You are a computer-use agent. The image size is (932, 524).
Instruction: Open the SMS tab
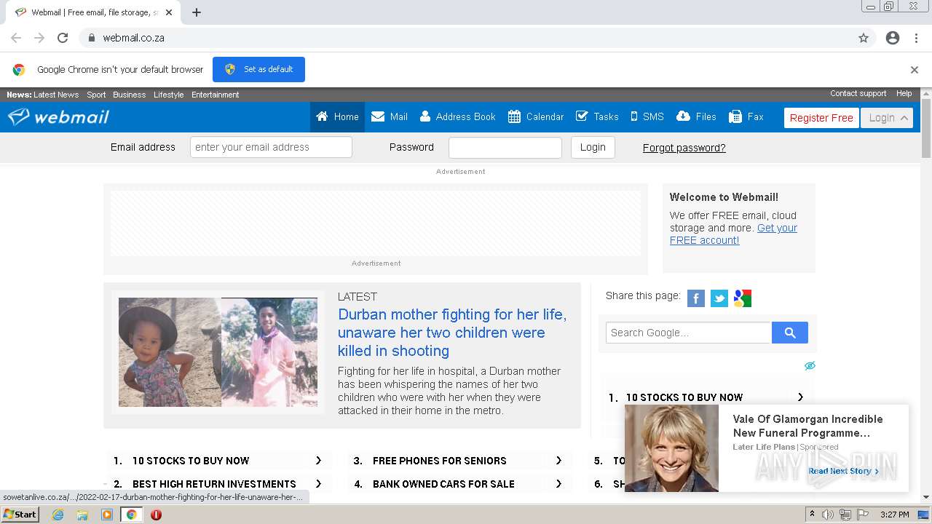647,117
